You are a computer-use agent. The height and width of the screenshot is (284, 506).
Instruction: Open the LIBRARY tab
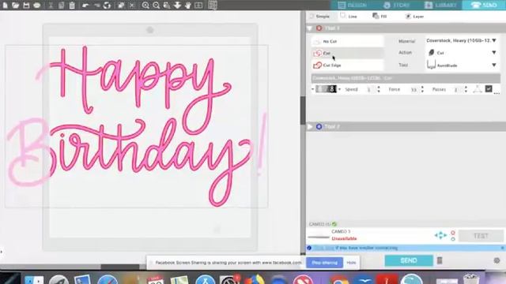pos(440,6)
